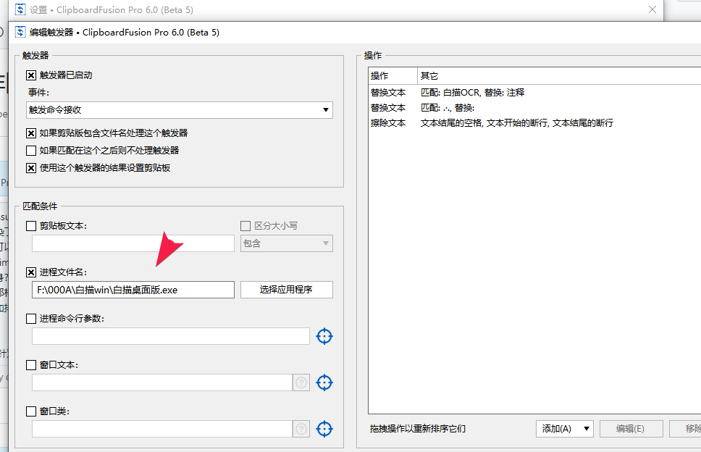Click target picker icon for 进程命令行参数
Viewport: 701px width, 452px height.
(324, 336)
